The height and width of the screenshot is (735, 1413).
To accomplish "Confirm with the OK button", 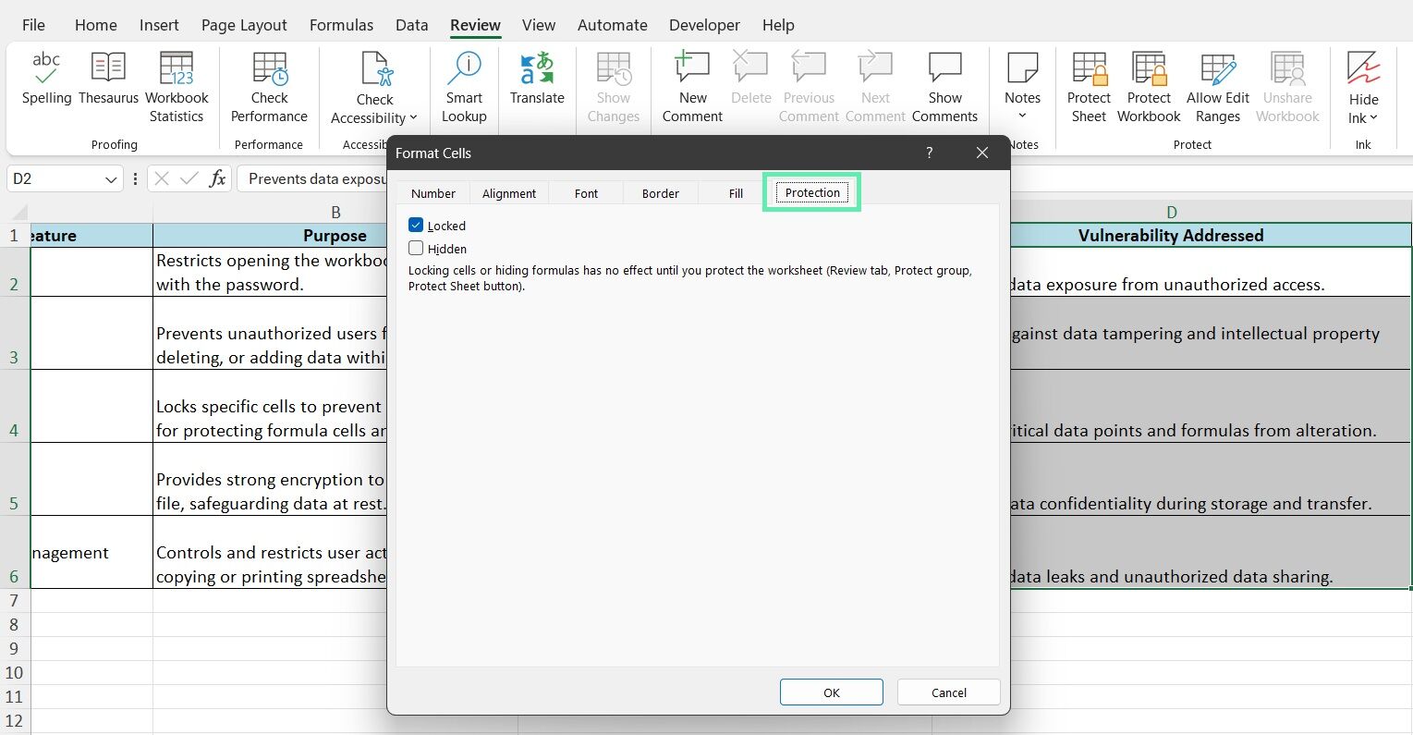I will click(x=831, y=692).
